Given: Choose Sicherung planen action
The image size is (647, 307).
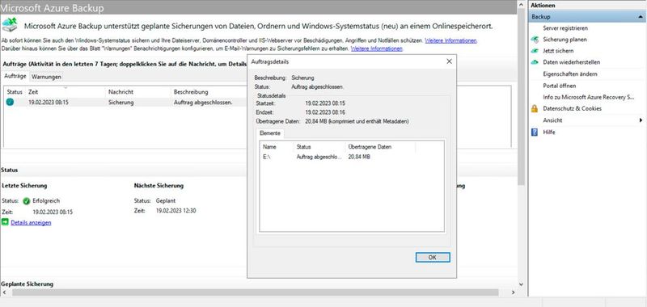Looking at the screenshot, I should [x=565, y=40].
